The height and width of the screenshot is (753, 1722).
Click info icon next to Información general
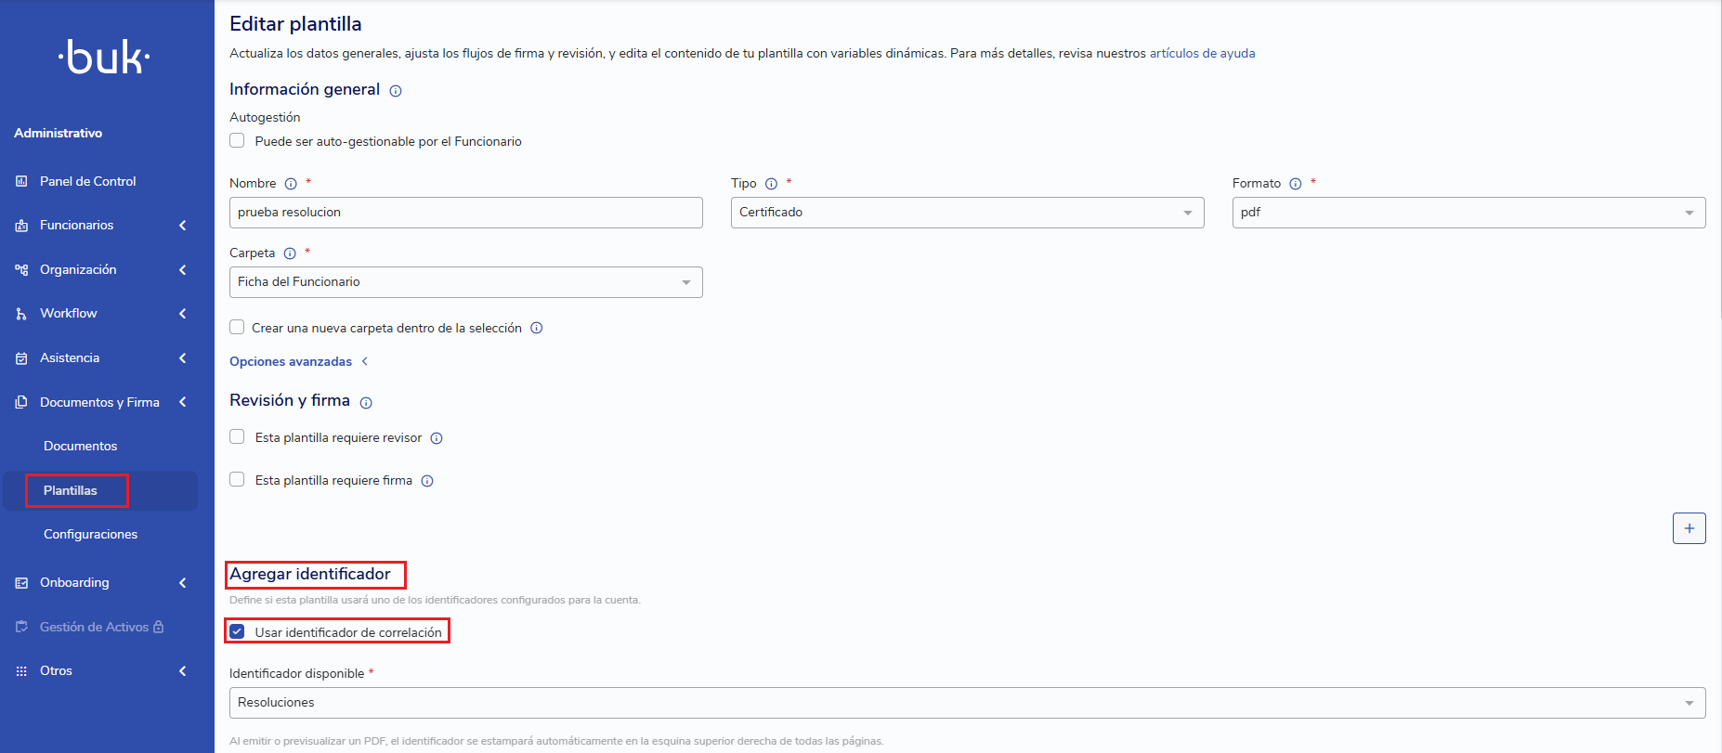tap(396, 91)
